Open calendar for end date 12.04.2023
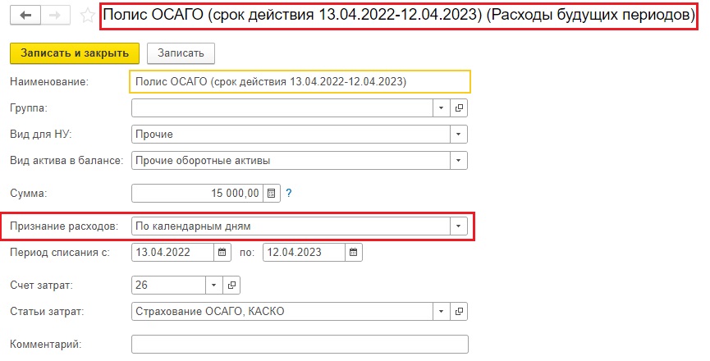The width and height of the screenshot is (710, 361). [x=353, y=252]
